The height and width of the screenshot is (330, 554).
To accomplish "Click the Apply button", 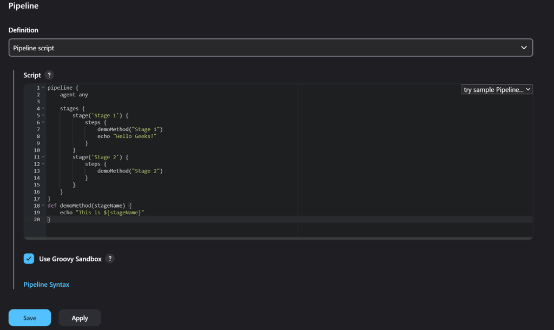I will (80, 318).
